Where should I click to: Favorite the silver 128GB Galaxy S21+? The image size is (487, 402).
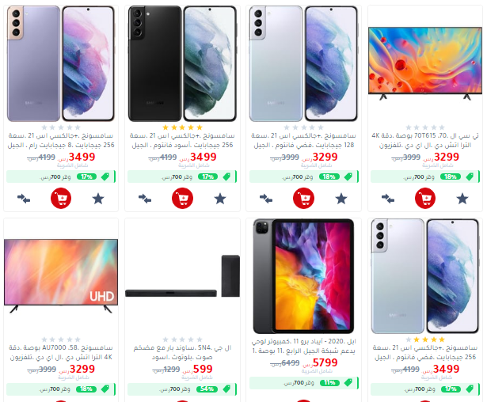(x=341, y=199)
